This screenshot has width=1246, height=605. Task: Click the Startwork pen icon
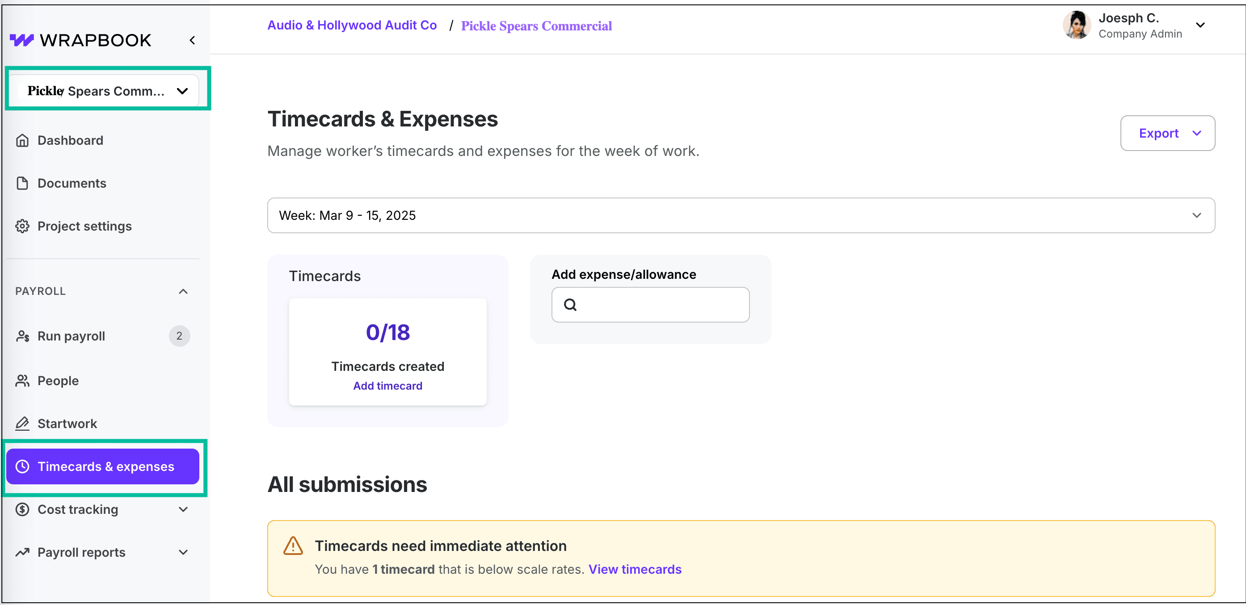click(22, 424)
